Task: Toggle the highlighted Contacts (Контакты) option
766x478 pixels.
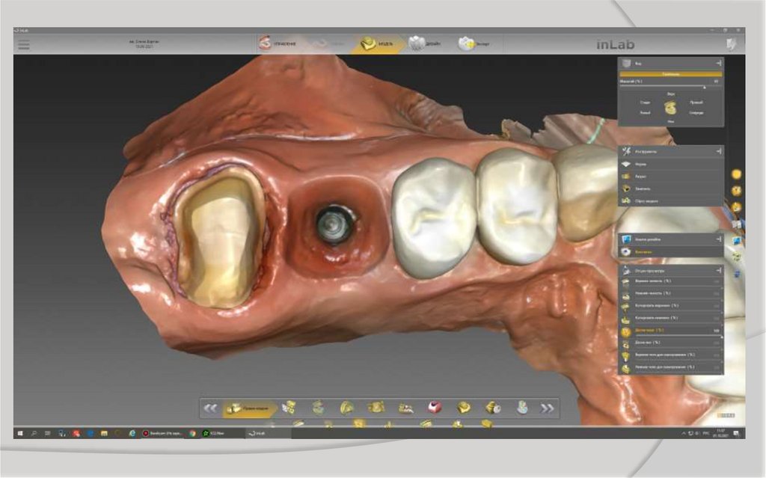Action: [671, 251]
